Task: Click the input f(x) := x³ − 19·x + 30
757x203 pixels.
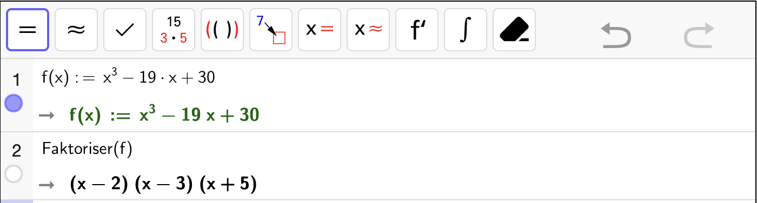Action: pyautogui.click(x=129, y=78)
